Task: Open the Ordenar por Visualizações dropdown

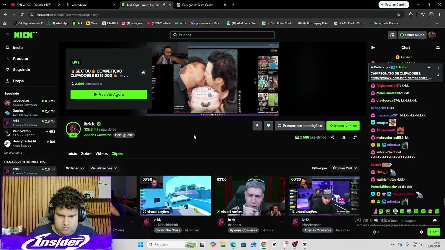Action: pos(103,168)
